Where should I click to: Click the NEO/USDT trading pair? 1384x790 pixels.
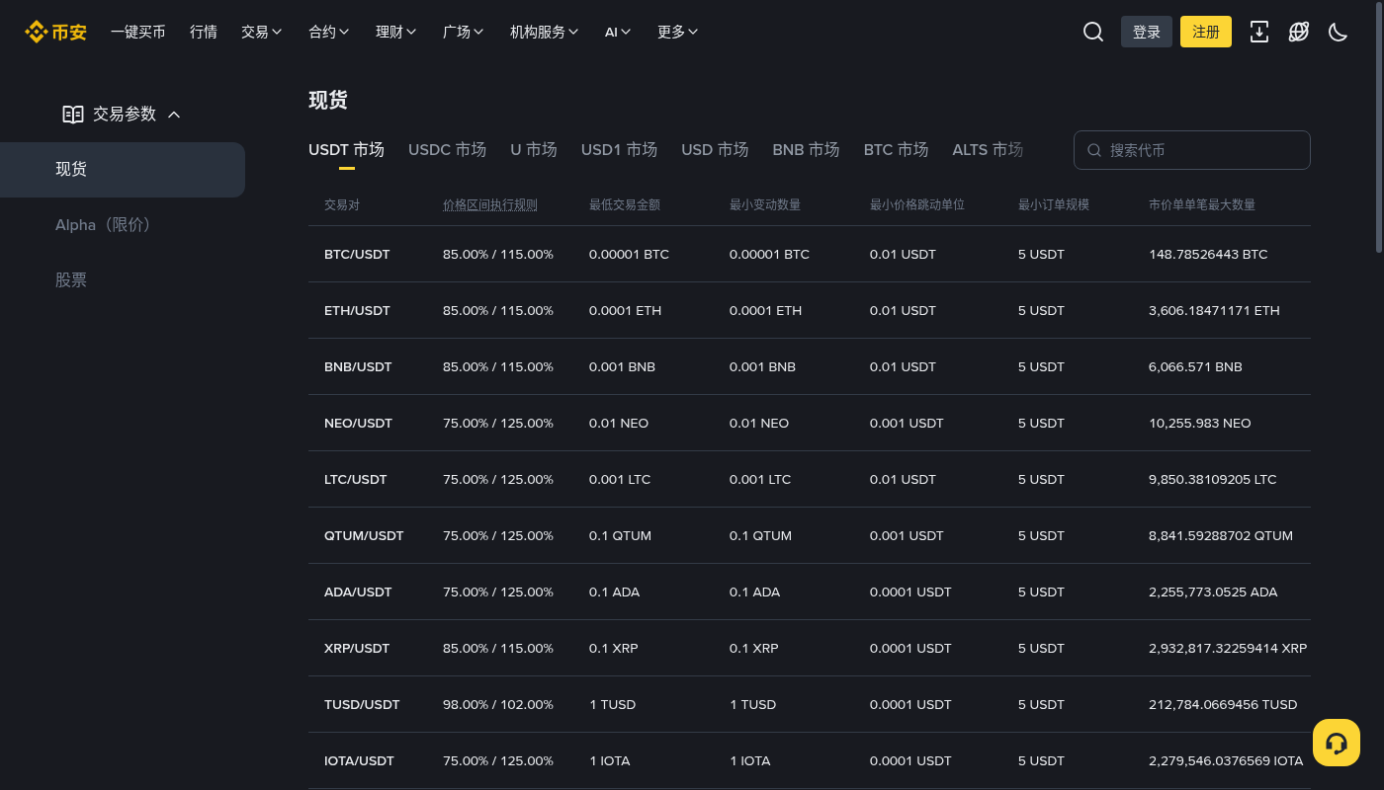coord(358,424)
